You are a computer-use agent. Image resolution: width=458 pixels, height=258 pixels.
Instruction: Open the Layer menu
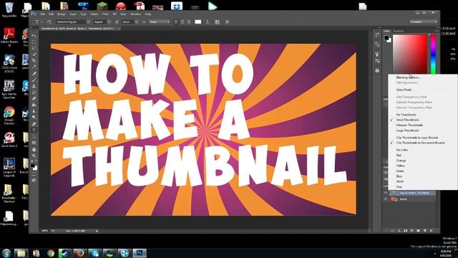73,14
